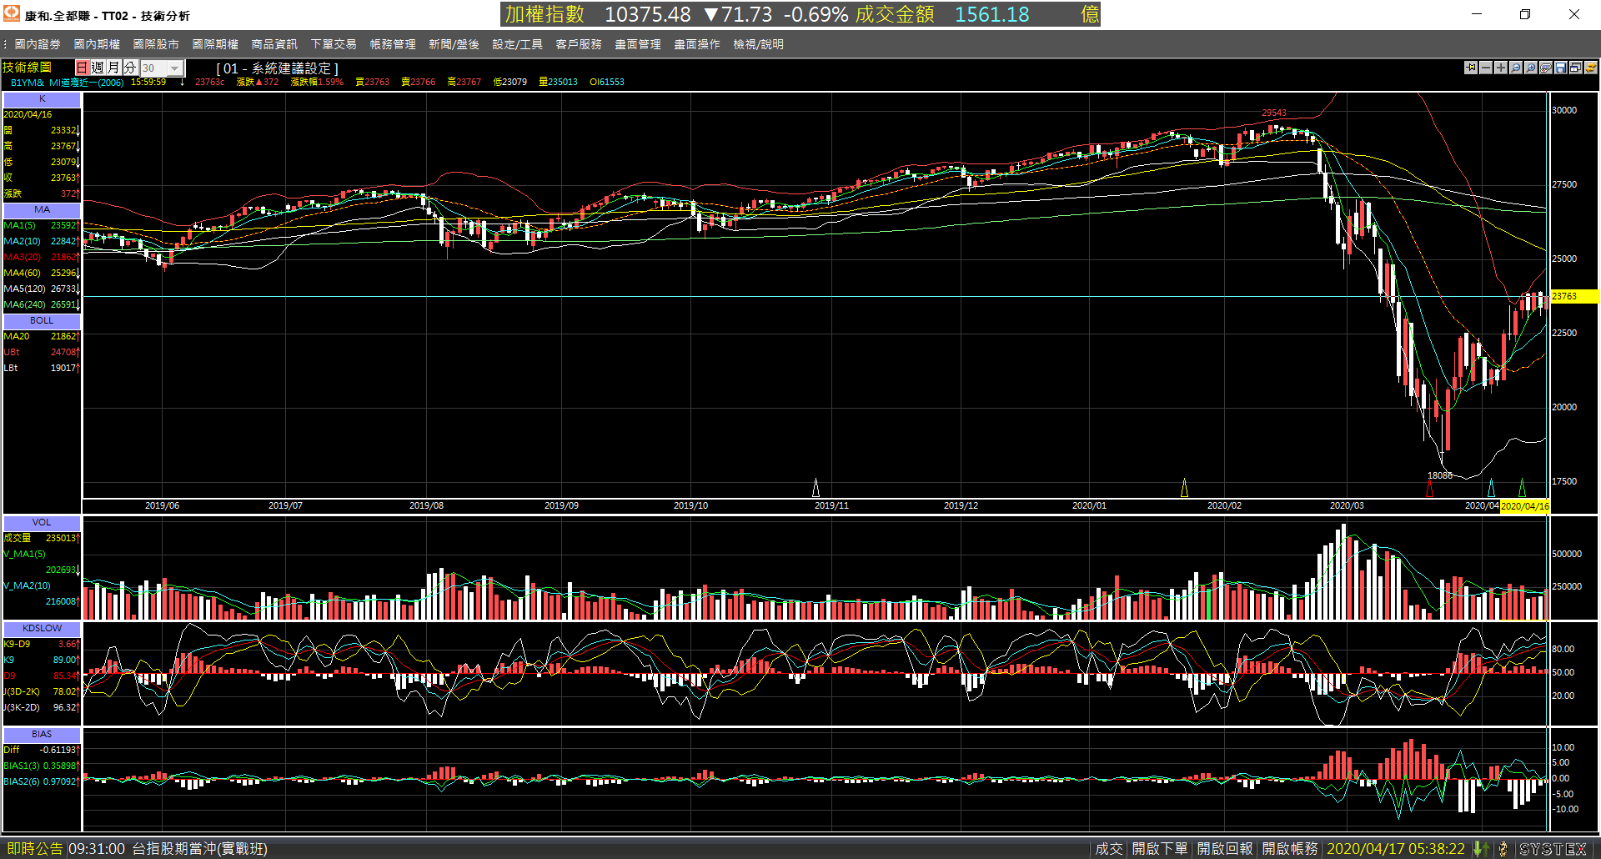The image size is (1601, 859).
Task: Click the [01 - 系統建議設定] chart setting label
Action: click(x=277, y=68)
